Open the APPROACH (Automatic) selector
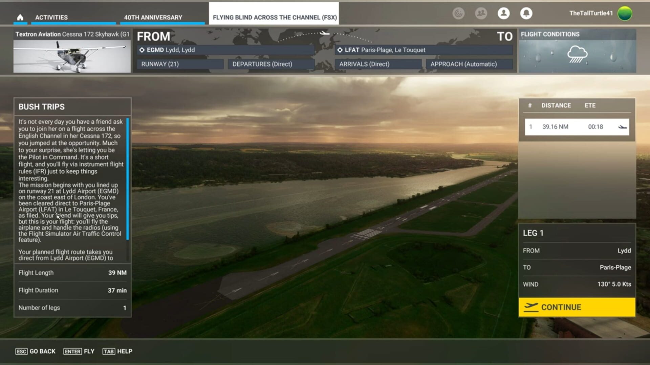Image resolution: width=650 pixels, height=365 pixels. [469, 64]
